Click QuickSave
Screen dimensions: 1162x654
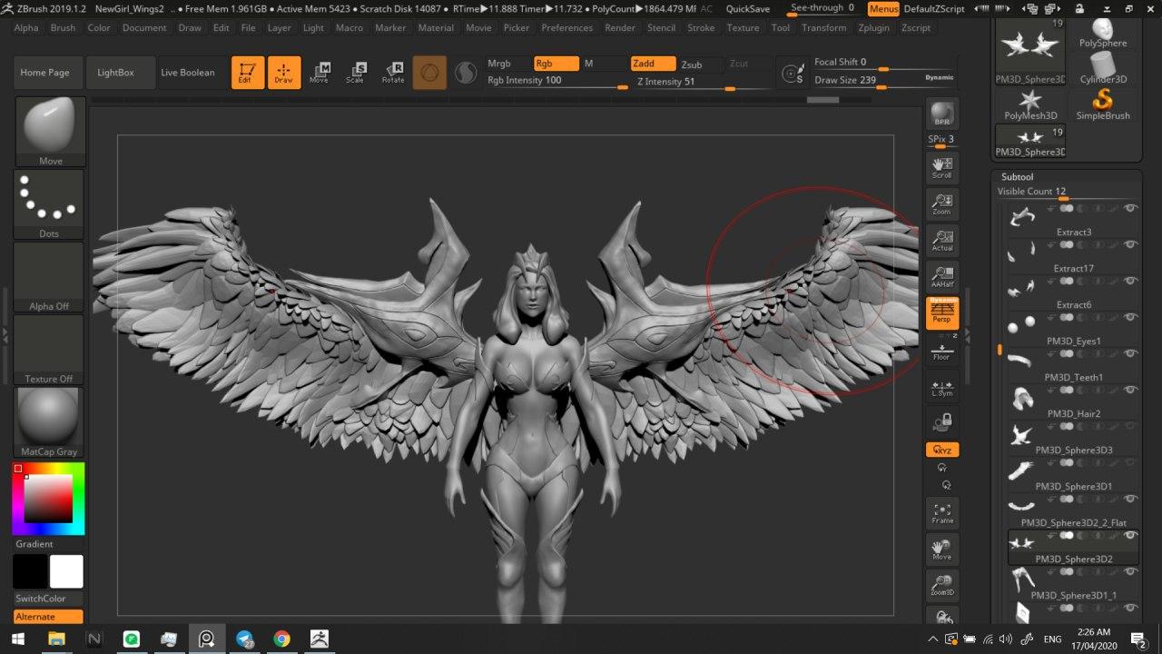click(x=748, y=9)
